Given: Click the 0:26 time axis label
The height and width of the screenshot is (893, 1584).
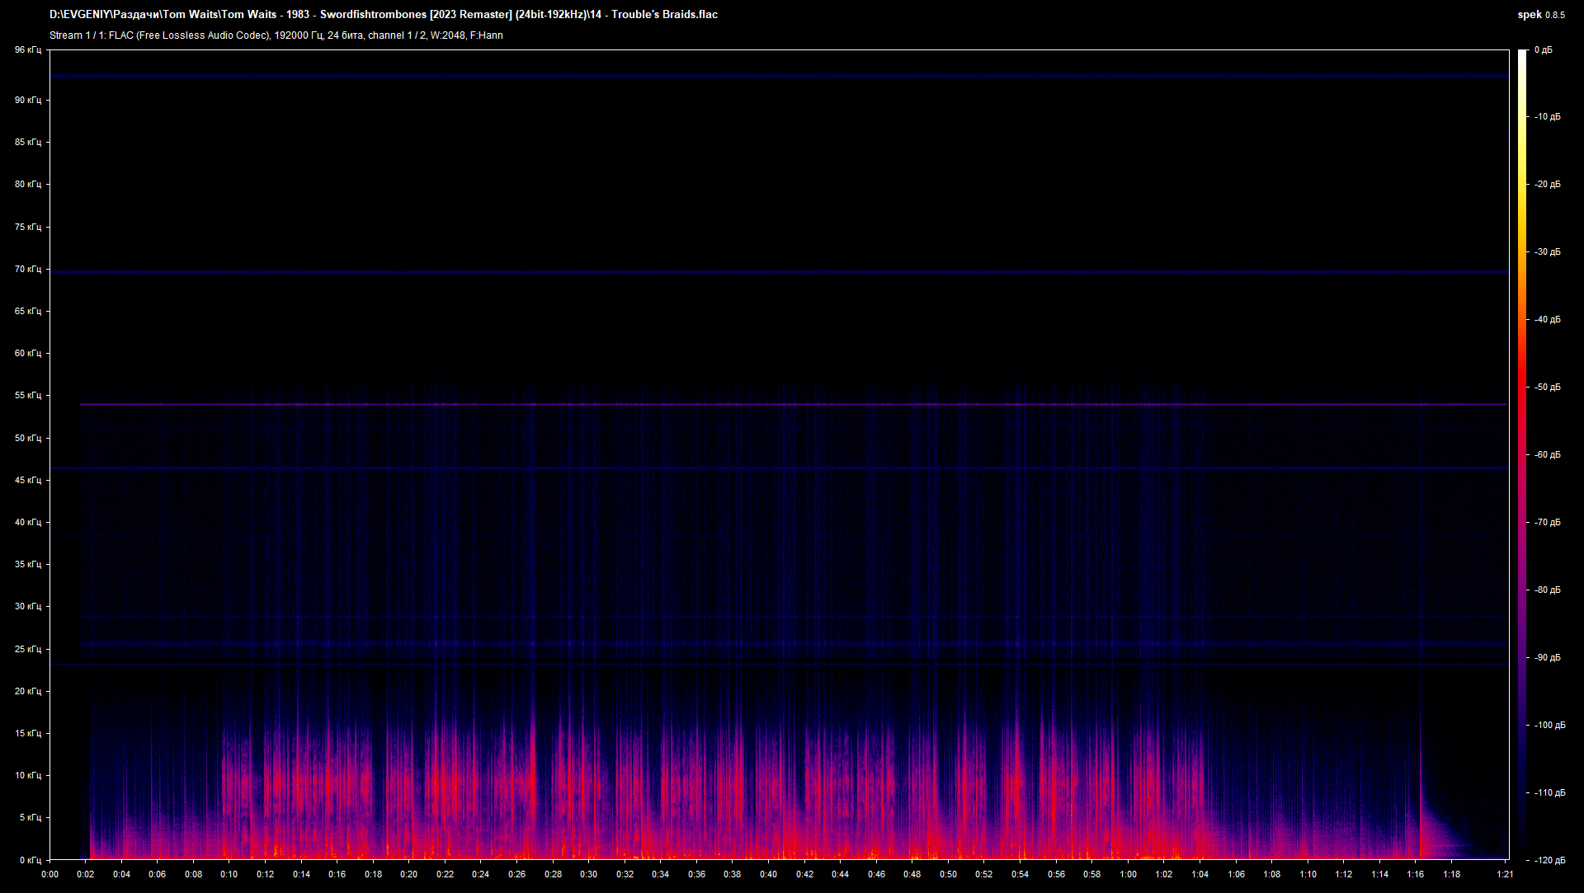Looking at the screenshot, I should (517, 875).
